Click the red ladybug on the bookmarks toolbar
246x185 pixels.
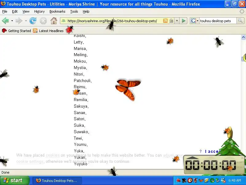click(69, 29)
